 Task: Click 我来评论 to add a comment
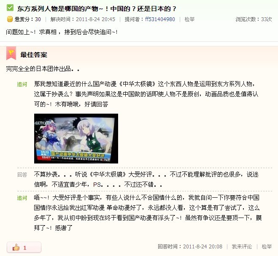point(242,246)
